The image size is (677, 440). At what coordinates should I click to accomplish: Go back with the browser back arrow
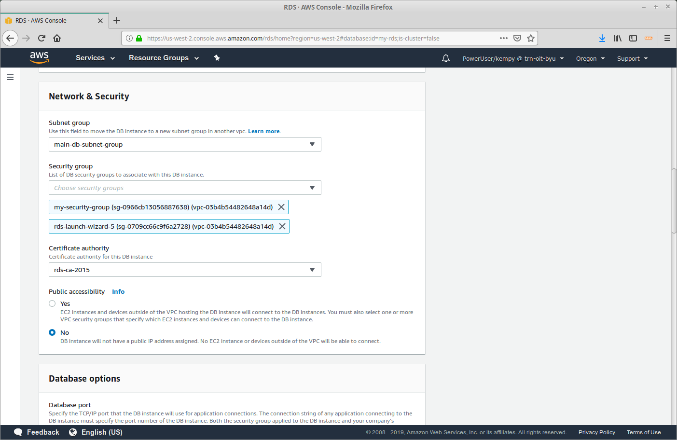tap(10, 38)
